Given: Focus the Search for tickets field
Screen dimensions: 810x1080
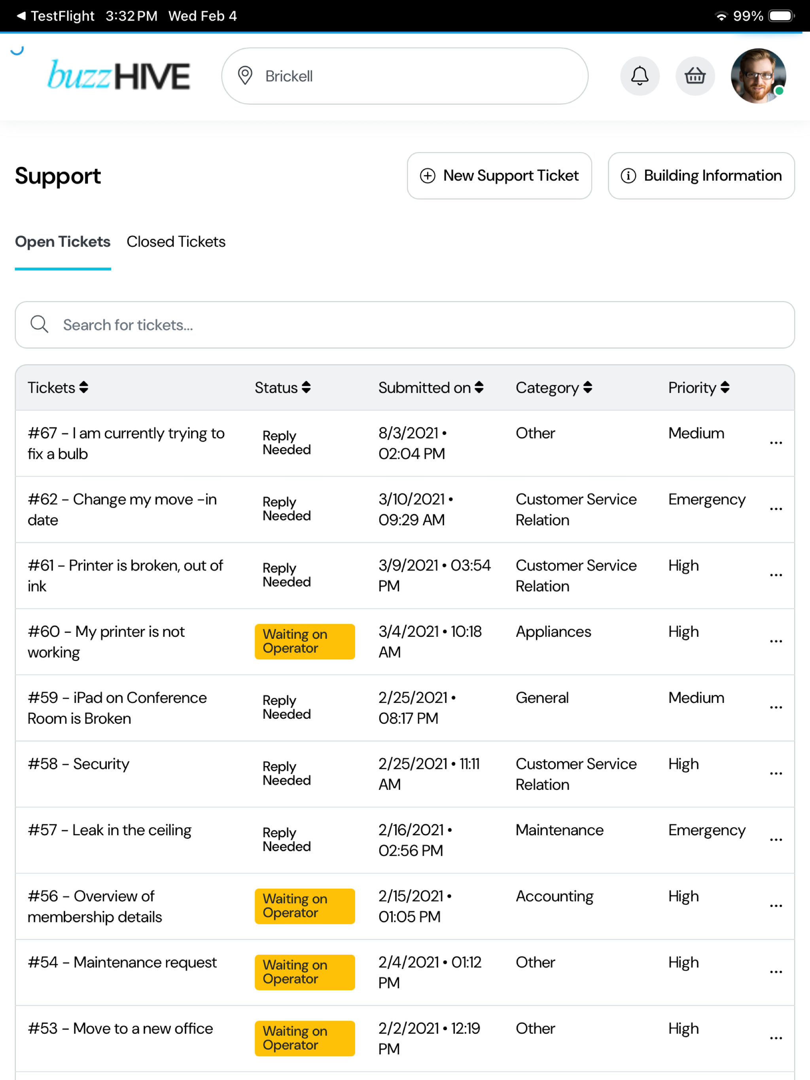Looking at the screenshot, I should (x=405, y=325).
